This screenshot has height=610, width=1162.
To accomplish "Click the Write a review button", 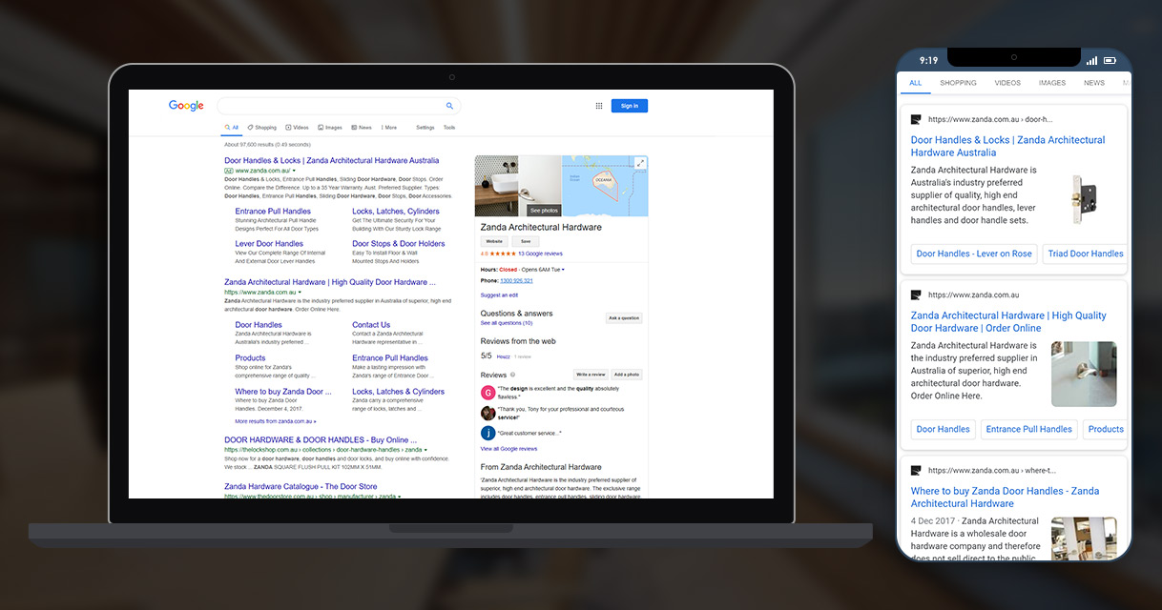I will pos(591,375).
